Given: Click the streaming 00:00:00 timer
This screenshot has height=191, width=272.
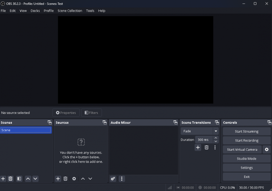Looking at the screenshot, I should [188, 187].
